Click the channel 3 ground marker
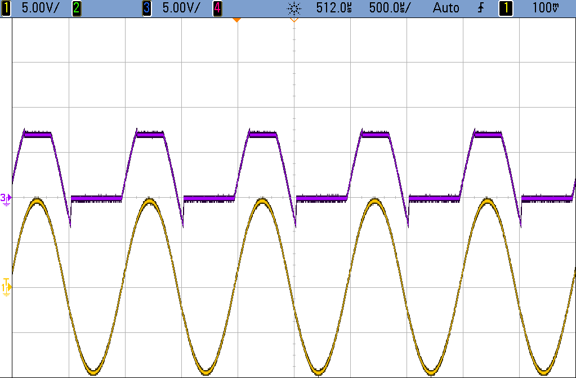This screenshot has height=378, width=576. pos(6,199)
